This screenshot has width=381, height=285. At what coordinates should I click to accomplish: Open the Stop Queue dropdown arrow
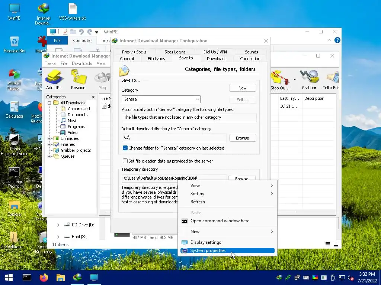(x=295, y=79)
